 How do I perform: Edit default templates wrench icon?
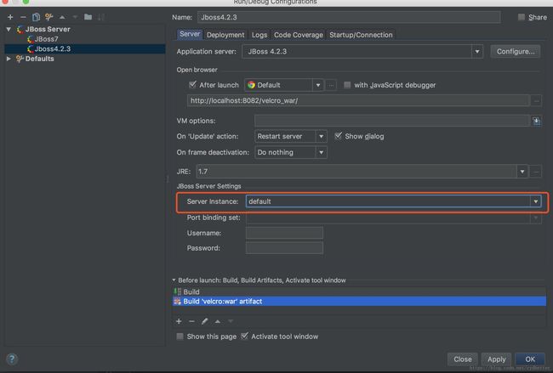click(x=48, y=17)
